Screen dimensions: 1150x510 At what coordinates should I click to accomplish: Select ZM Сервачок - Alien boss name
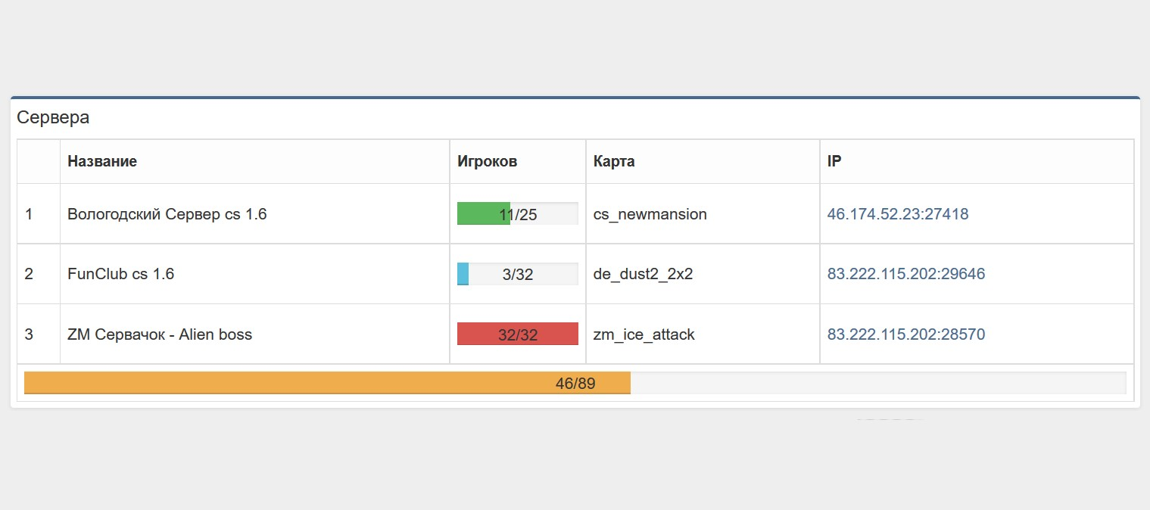point(159,334)
